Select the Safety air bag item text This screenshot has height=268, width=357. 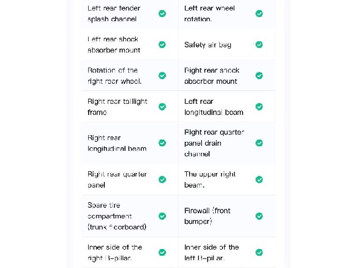(208, 45)
